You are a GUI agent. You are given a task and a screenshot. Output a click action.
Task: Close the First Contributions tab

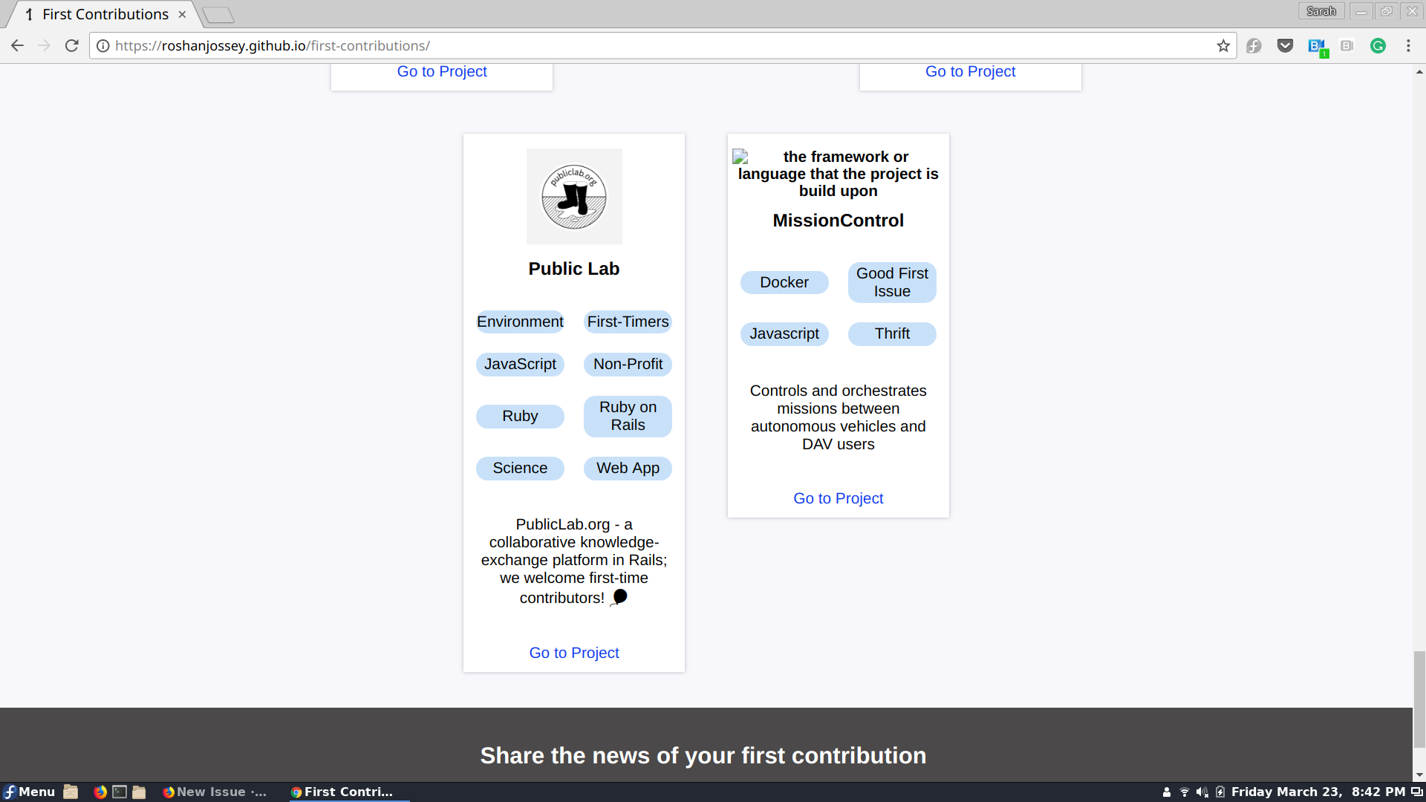coord(182,14)
